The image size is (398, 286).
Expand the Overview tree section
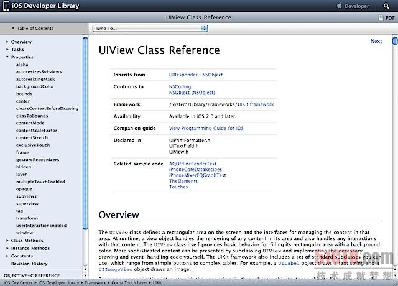pyautogui.click(x=7, y=42)
